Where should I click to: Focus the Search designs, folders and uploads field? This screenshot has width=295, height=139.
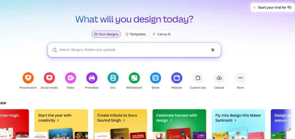(134, 50)
